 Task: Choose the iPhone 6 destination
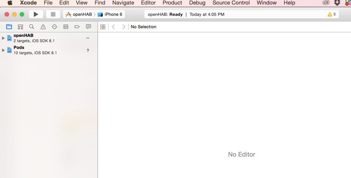110,14
